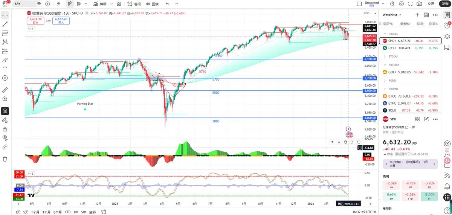Image resolution: width=452 pixels, height=215 pixels.
Task: Open the go-to-date calendar icon
Action: click(x=104, y=212)
